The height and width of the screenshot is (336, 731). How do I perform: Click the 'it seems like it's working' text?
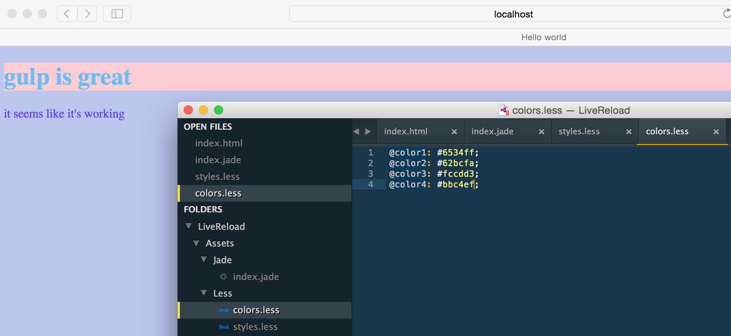[64, 114]
